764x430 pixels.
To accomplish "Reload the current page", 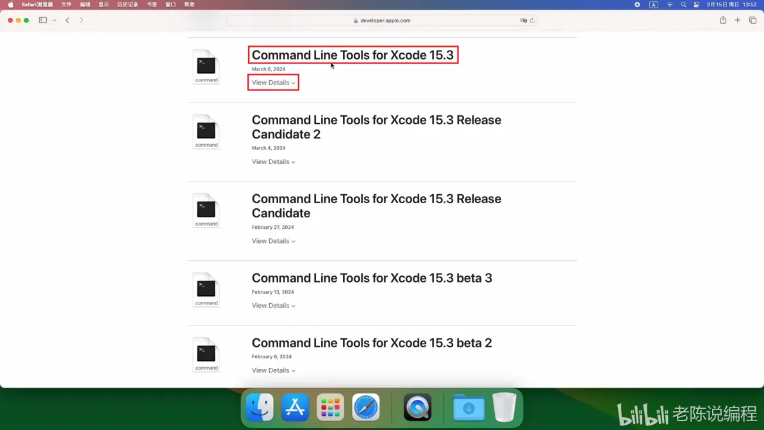I will 532,21.
